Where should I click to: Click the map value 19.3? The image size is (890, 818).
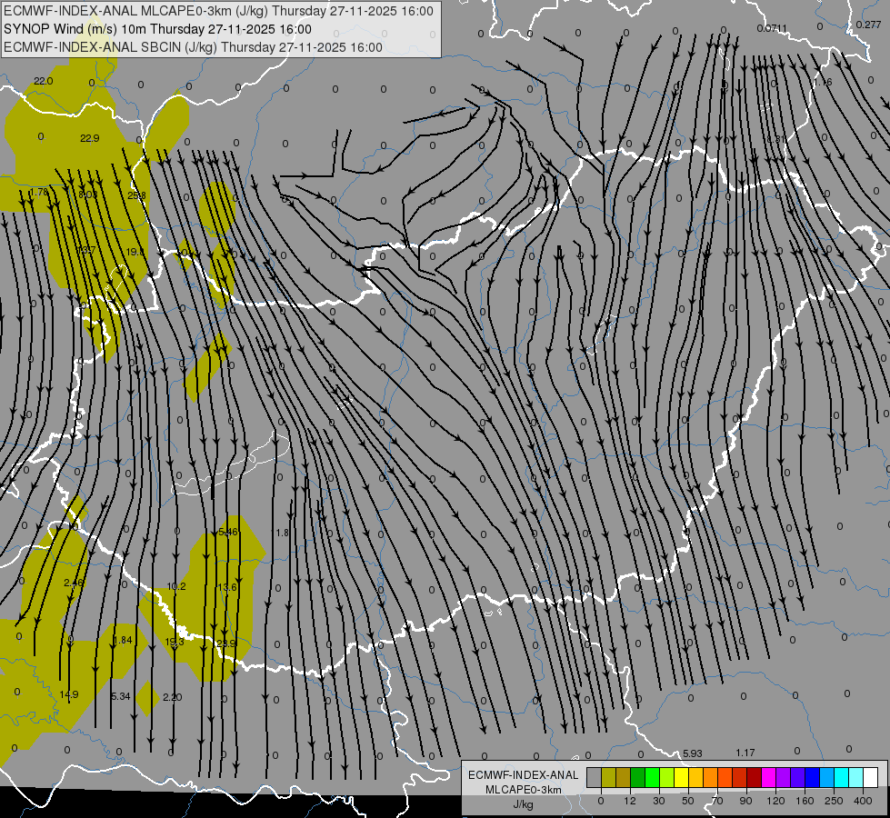click(175, 642)
